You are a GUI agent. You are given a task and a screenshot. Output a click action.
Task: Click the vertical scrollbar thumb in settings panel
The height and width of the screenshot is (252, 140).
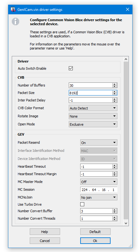(x=126, y=141)
